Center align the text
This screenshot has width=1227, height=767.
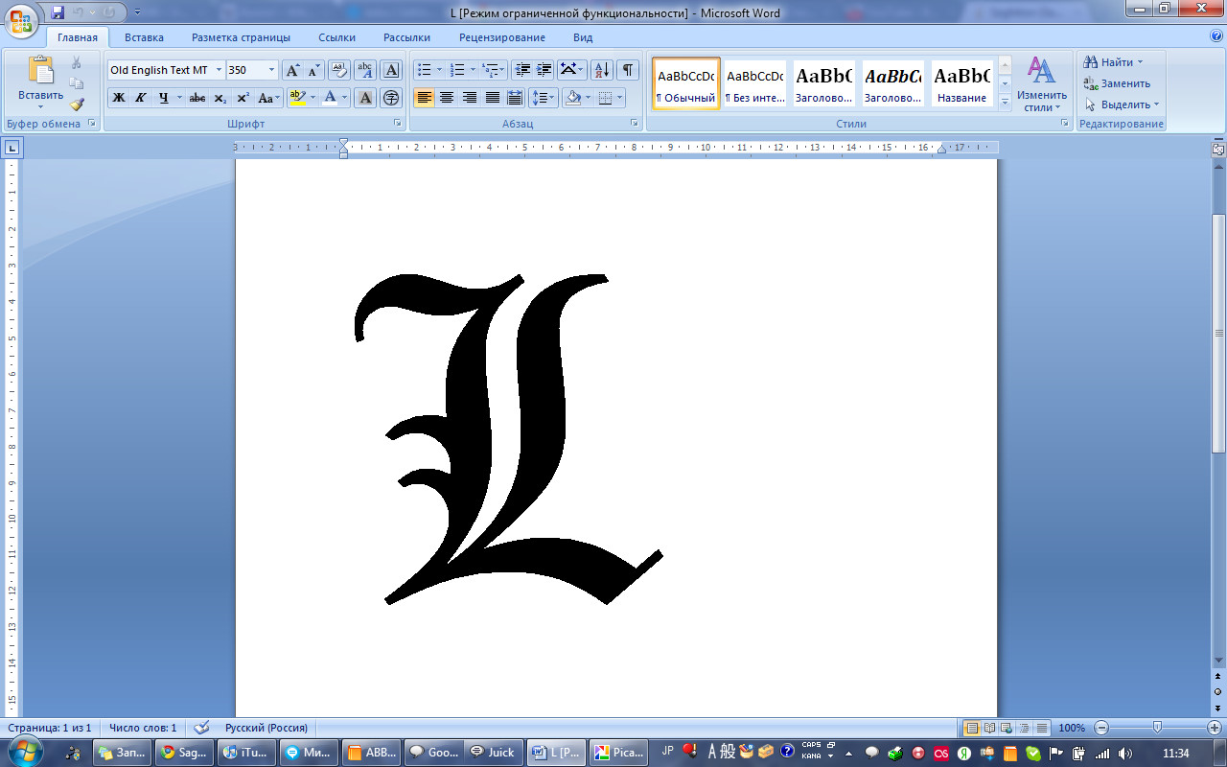click(x=446, y=98)
